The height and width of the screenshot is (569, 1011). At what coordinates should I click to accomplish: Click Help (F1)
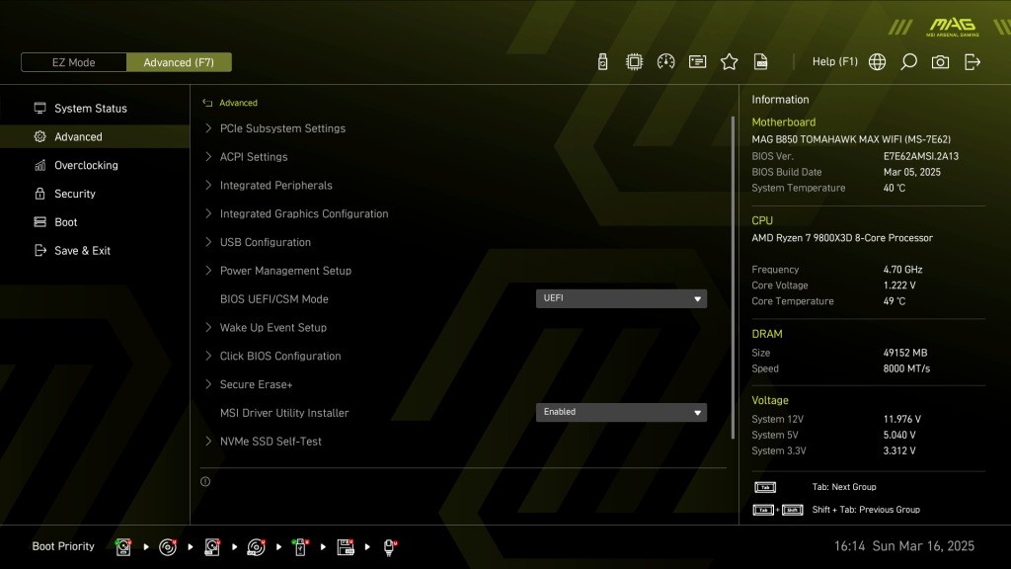click(834, 62)
